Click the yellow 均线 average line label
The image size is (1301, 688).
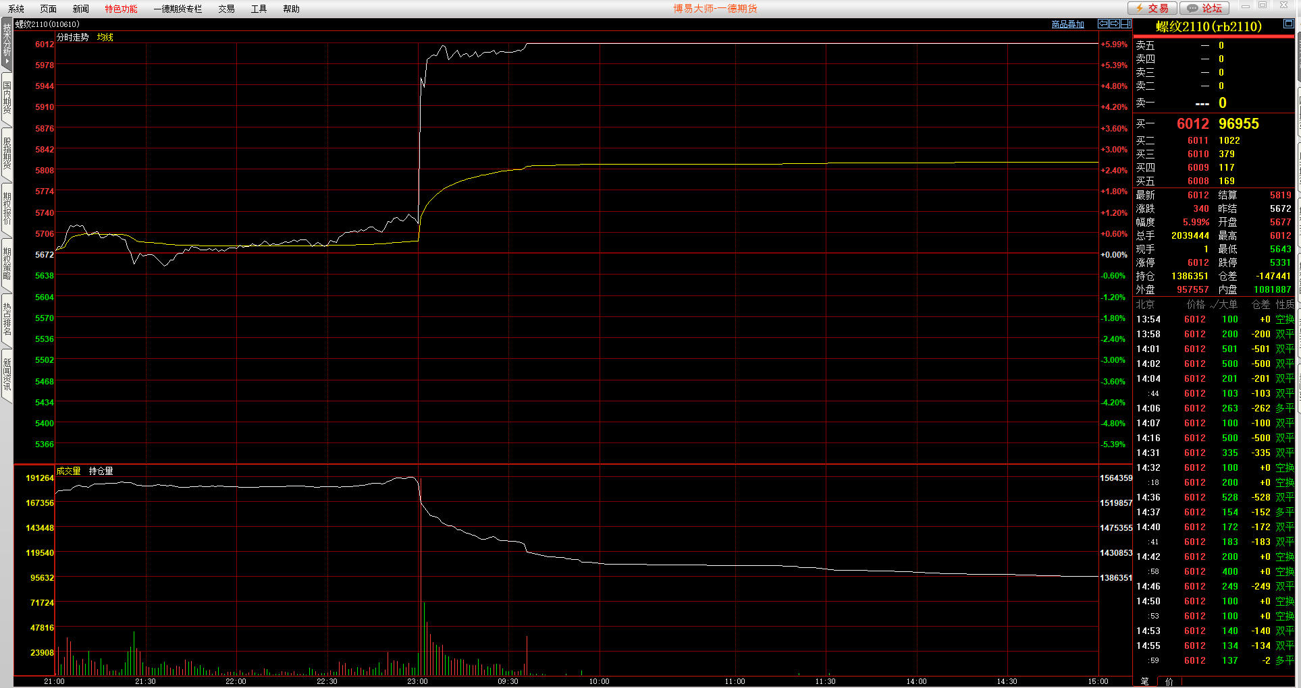click(x=105, y=37)
